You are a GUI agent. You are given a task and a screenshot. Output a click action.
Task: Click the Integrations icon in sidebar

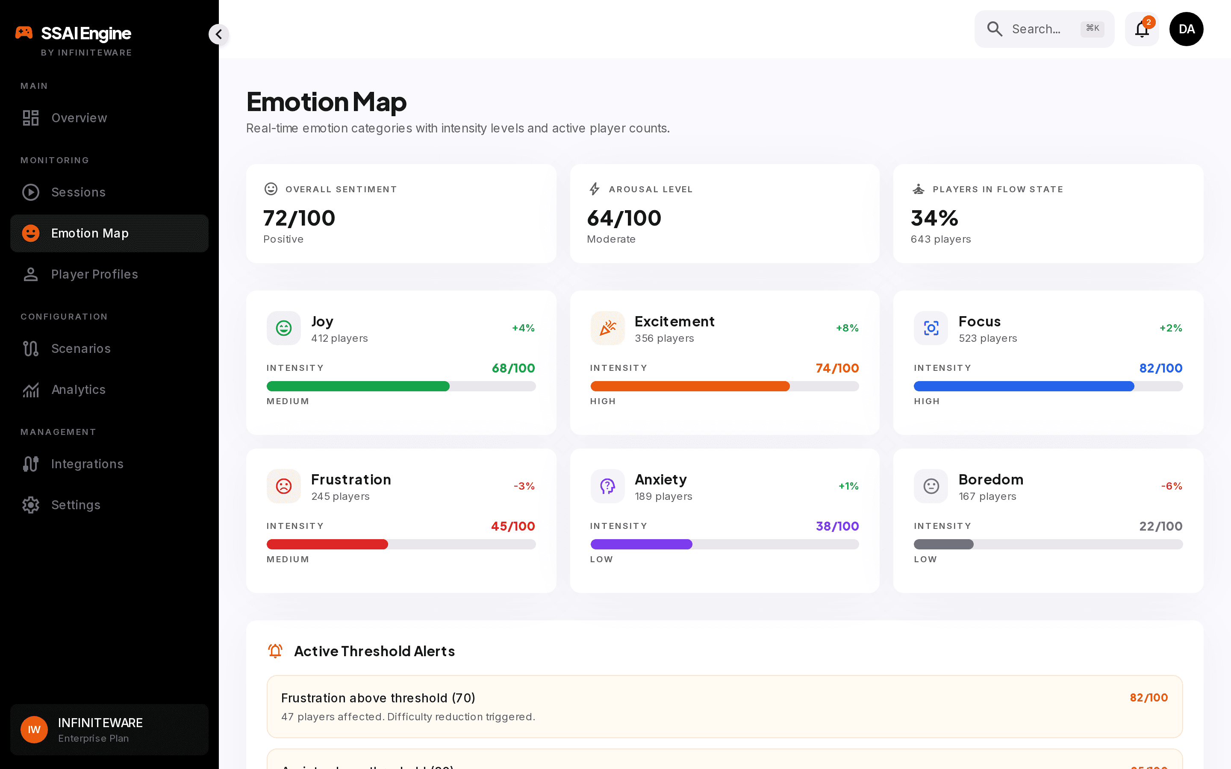[30, 464]
